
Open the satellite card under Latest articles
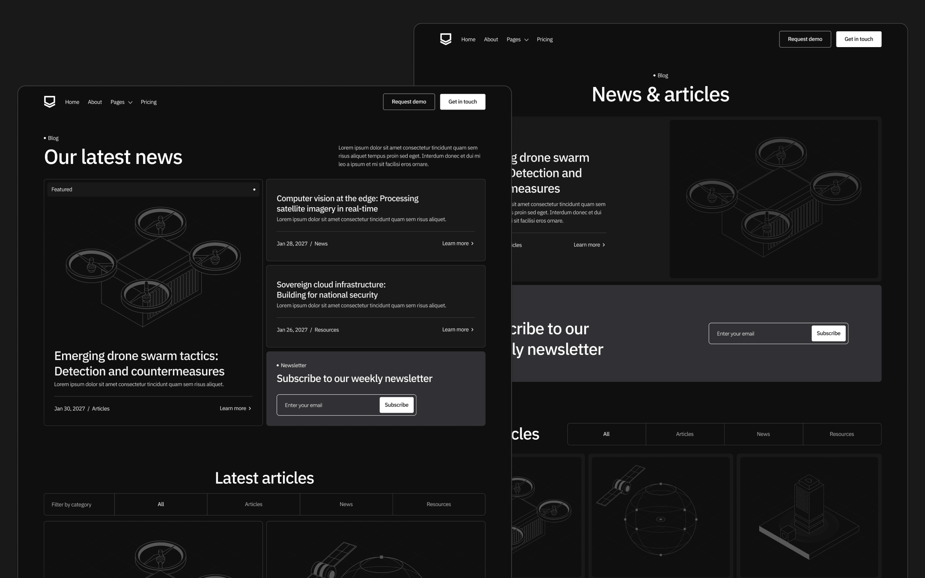tap(376, 550)
